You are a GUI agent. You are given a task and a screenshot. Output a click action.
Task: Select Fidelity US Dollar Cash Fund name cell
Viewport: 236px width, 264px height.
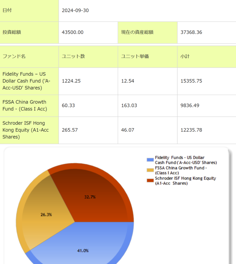(26, 81)
